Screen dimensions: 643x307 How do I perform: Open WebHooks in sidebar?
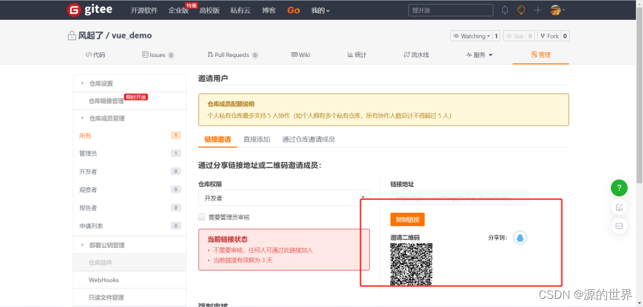click(x=104, y=280)
